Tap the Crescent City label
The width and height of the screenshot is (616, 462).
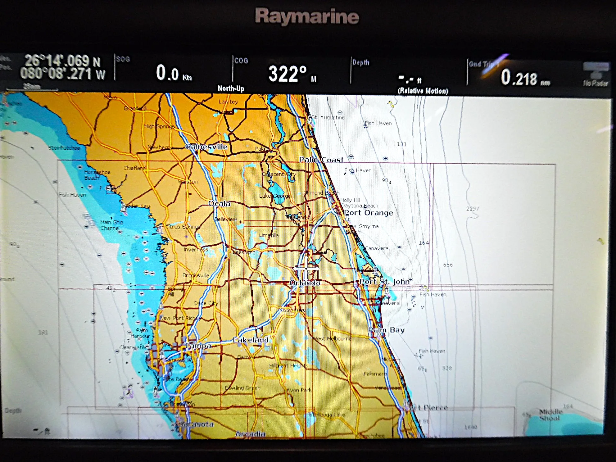coord(279,174)
